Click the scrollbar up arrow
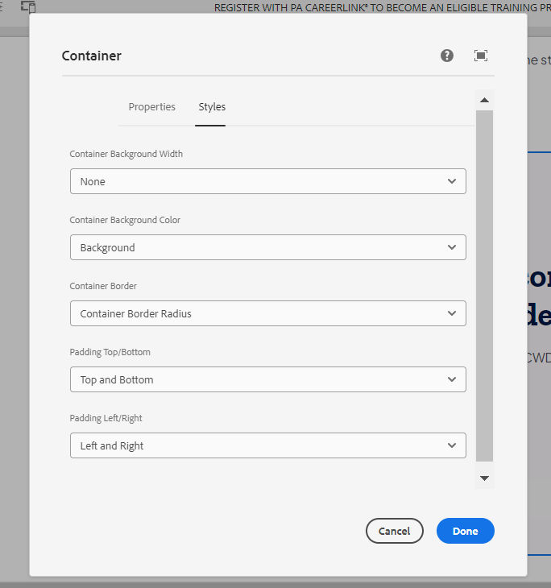 [484, 100]
